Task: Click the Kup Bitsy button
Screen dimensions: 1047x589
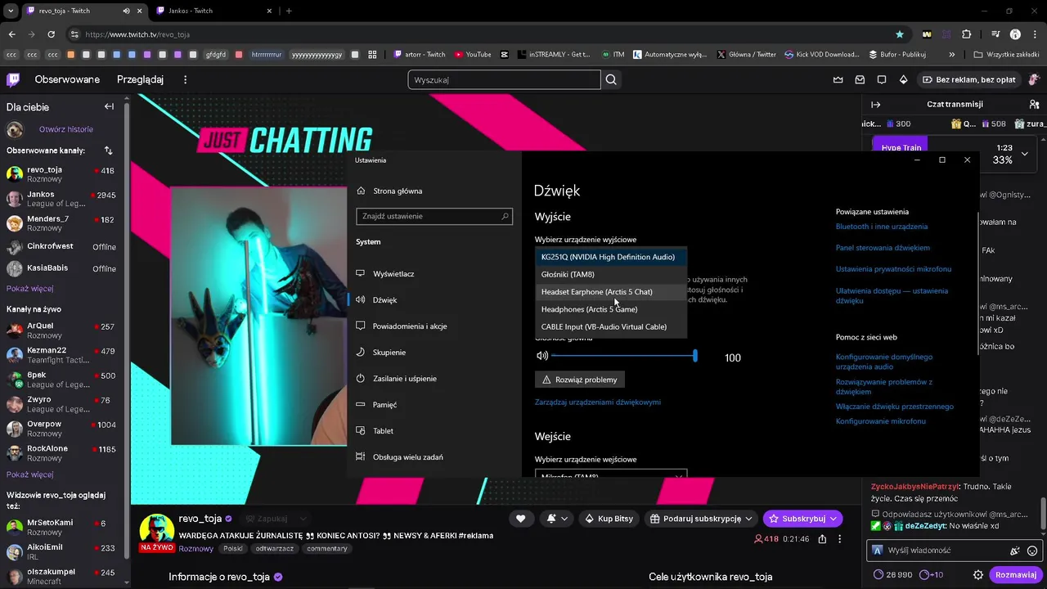Action: coord(609,519)
